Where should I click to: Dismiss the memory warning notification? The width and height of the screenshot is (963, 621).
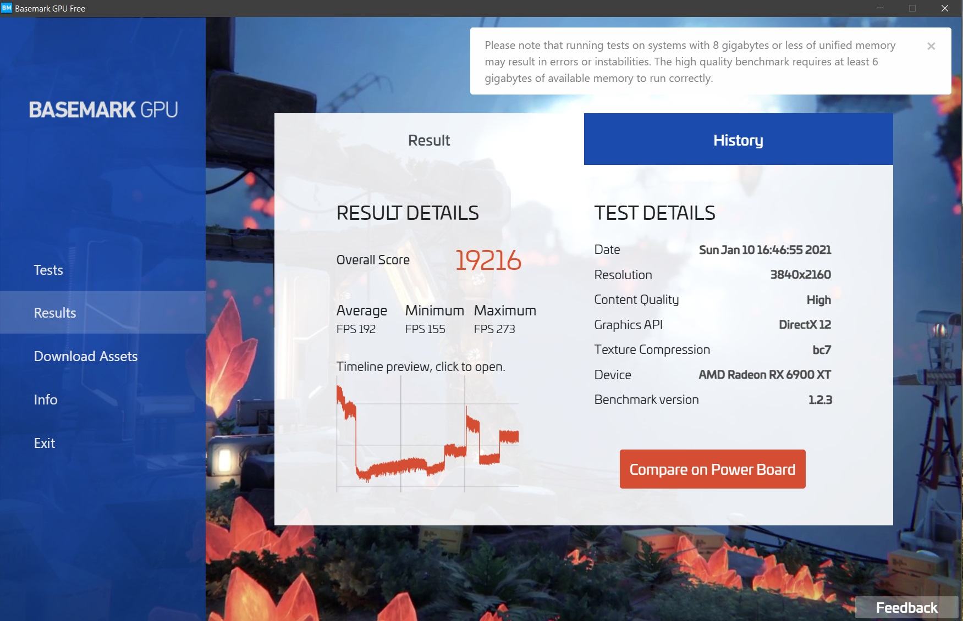point(931,46)
